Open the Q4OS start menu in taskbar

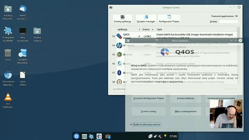[76, 136]
